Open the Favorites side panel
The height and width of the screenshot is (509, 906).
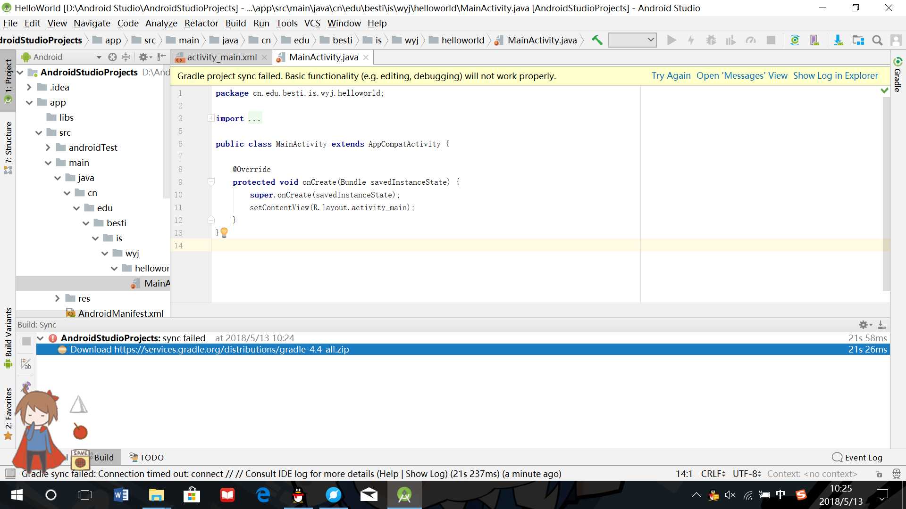[8, 414]
